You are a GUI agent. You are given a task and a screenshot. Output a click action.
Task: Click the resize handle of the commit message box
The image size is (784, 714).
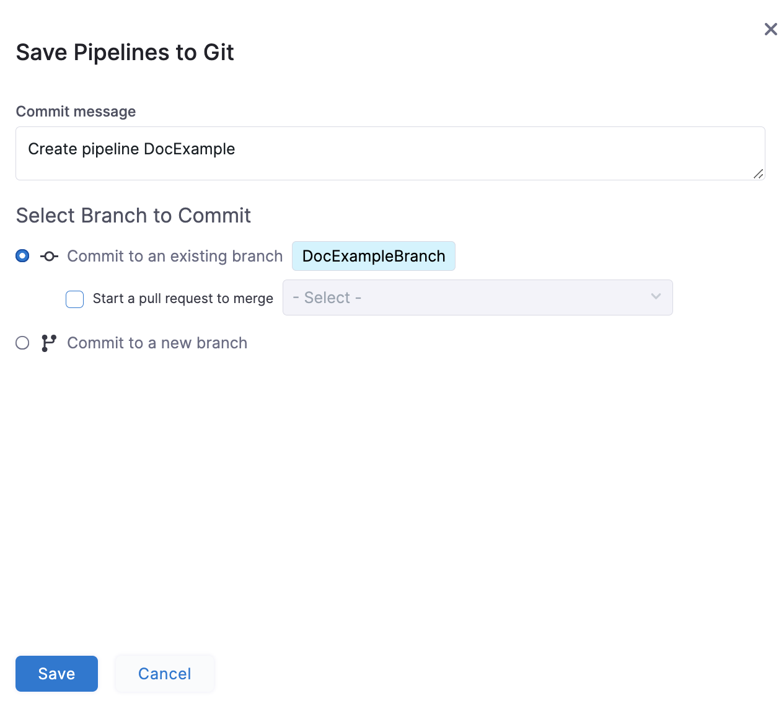coord(758,174)
